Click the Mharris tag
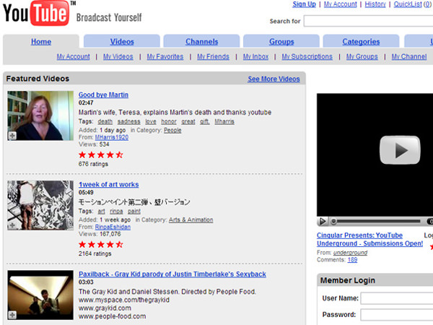This screenshot has width=433, height=325. [x=224, y=121]
